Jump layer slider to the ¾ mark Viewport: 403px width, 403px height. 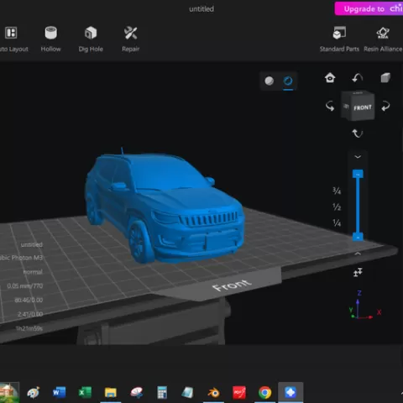337,191
